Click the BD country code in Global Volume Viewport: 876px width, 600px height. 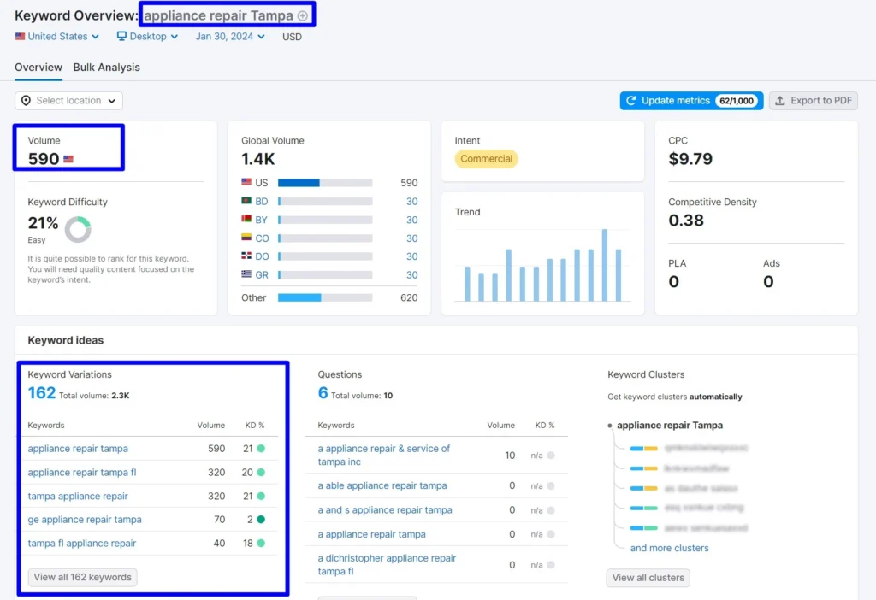[x=262, y=202]
